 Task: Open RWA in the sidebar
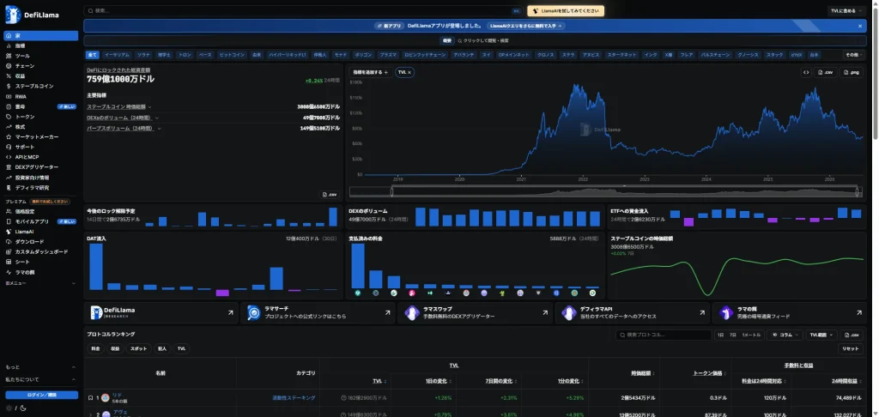(41, 96)
